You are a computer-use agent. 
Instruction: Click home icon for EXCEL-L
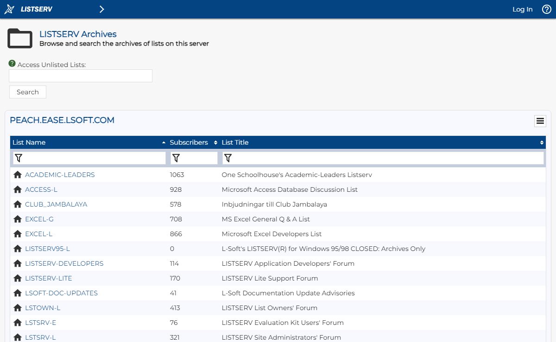tap(18, 234)
